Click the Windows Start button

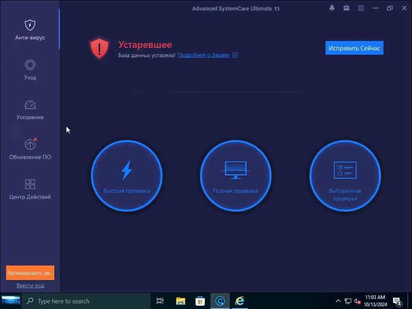[x=11, y=301]
